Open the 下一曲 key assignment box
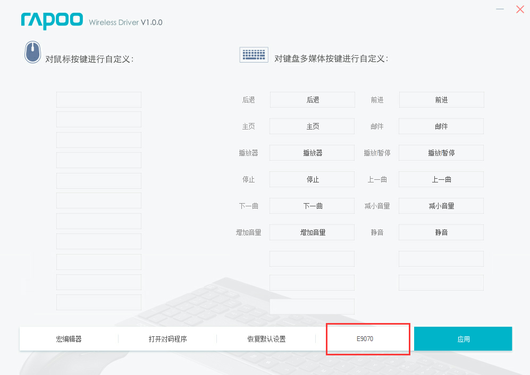 tap(312, 206)
